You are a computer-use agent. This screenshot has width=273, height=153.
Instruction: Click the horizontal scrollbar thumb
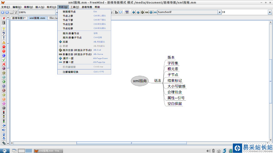132,143
